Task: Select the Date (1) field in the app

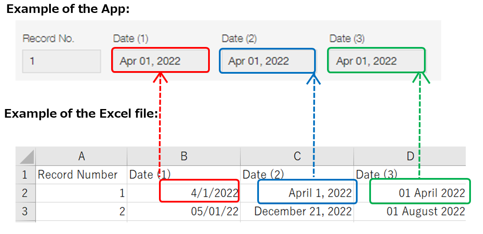Action: point(160,60)
